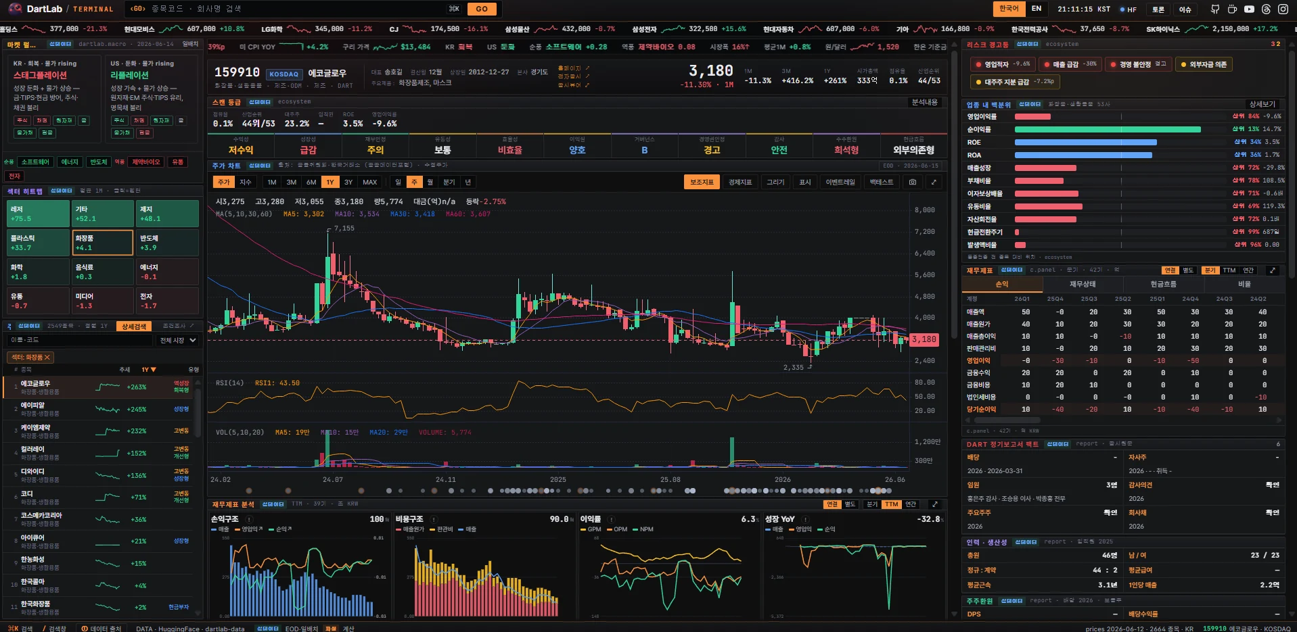Toggle chart mode to 지수
1297x632 pixels.
[245, 182]
